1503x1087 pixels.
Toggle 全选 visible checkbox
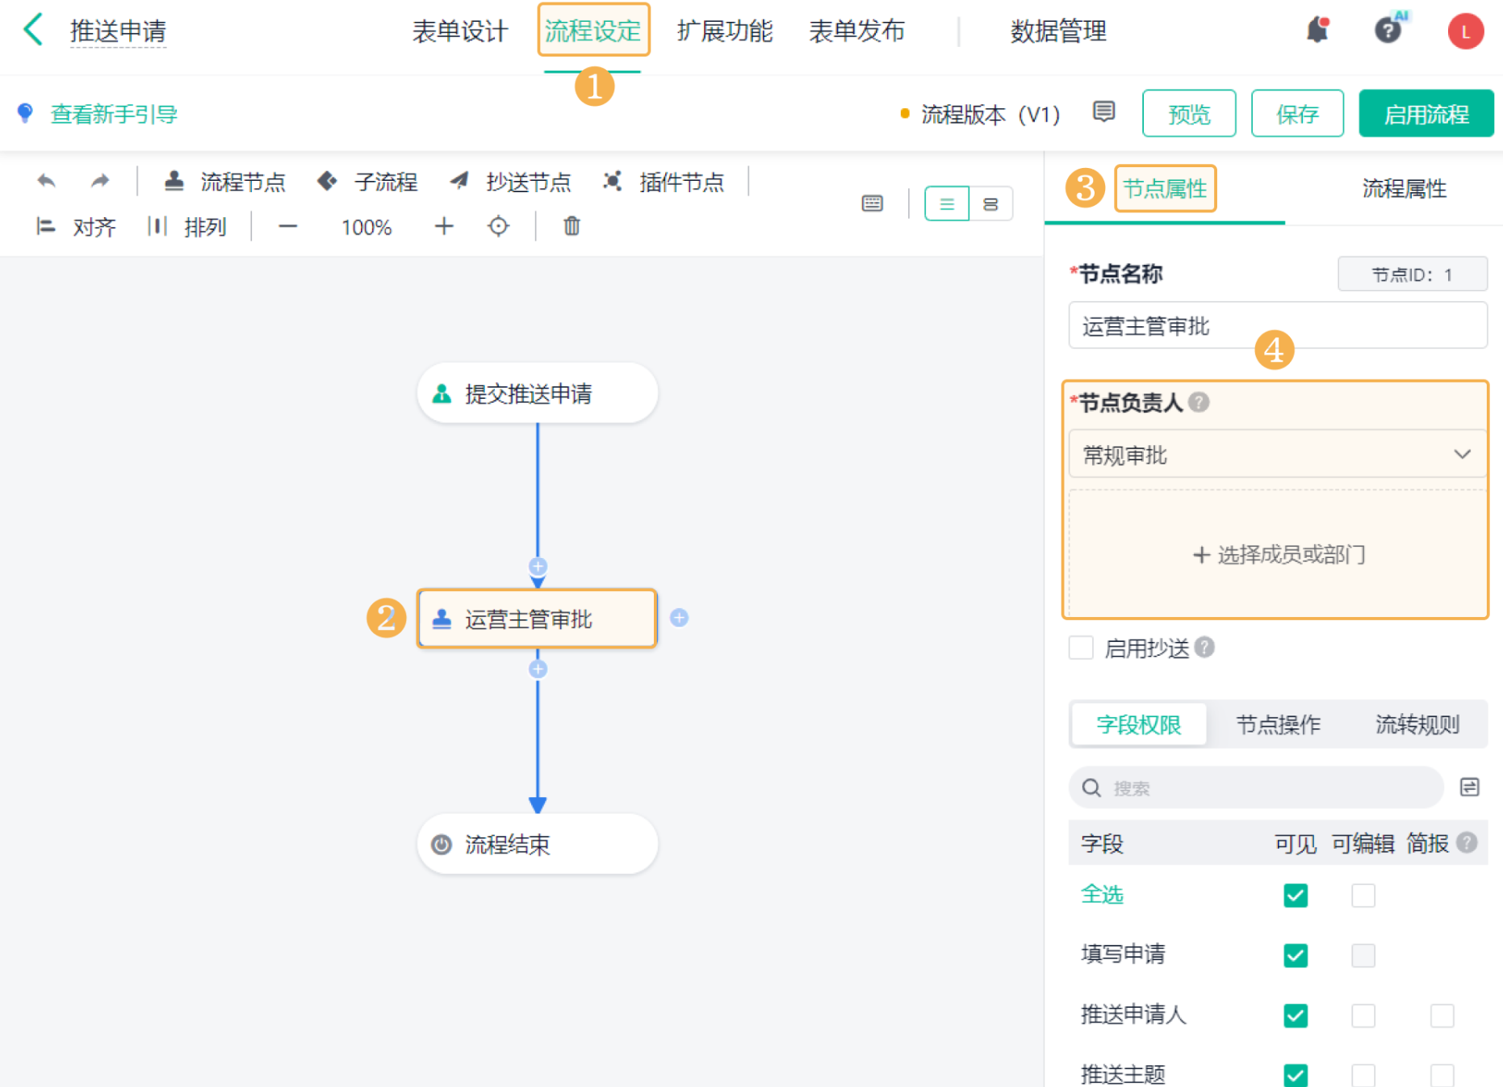click(x=1295, y=895)
